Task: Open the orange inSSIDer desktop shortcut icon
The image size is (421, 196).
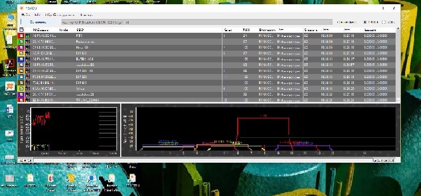Action: (x=10, y=87)
